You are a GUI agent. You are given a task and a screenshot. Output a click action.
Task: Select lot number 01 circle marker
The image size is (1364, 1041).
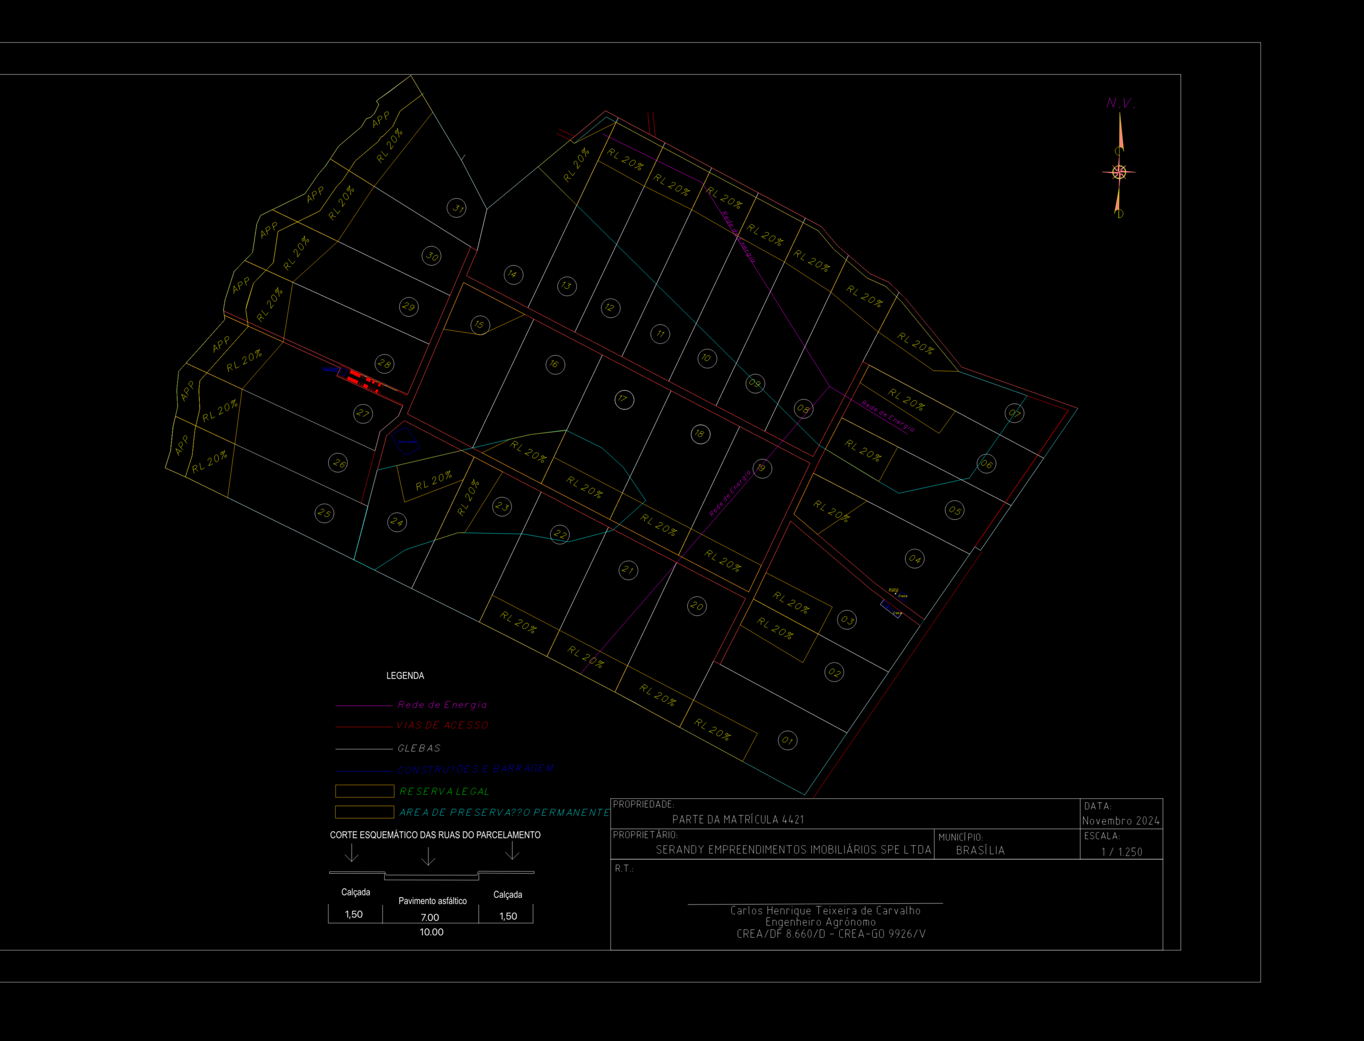pos(787,740)
